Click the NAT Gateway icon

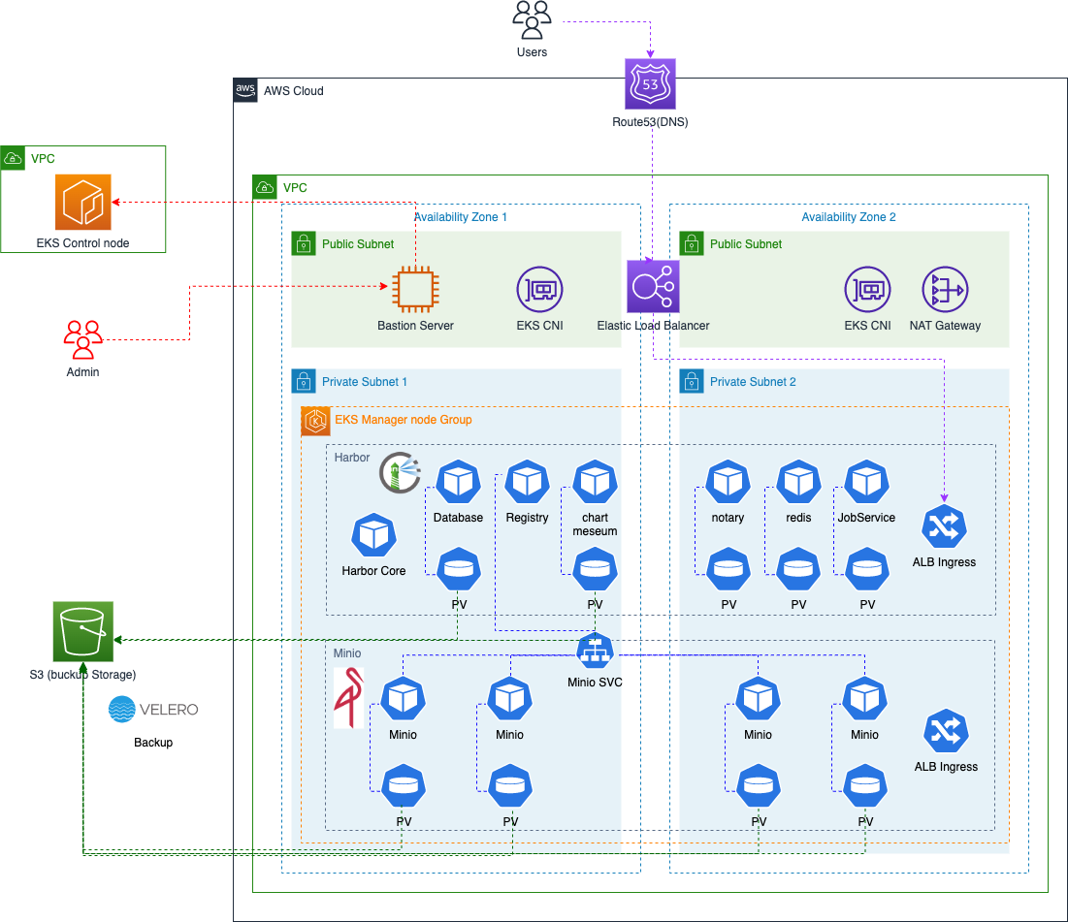[x=946, y=290]
